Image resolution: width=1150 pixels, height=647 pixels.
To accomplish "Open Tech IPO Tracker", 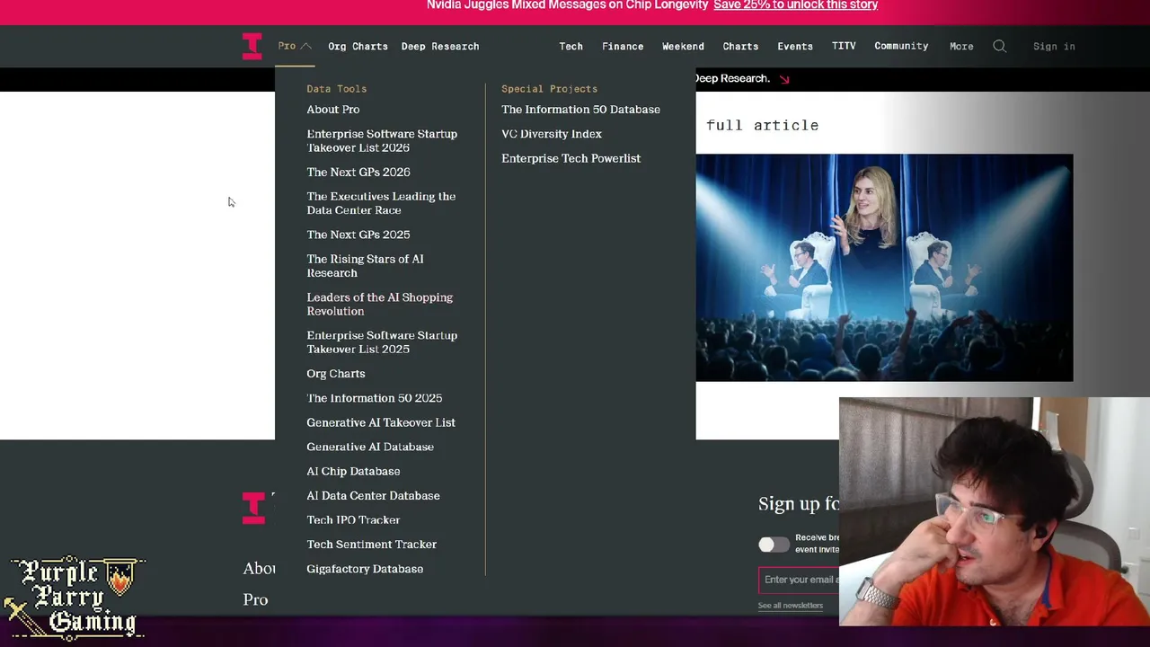I will tap(353, 520).
